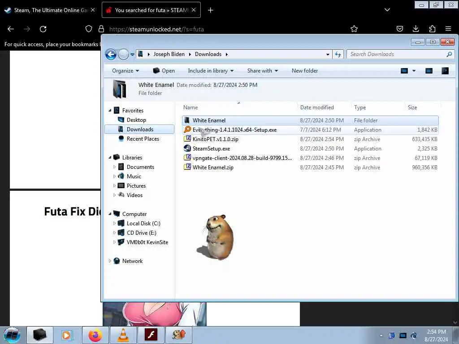Open a new browser tab
Image resolution: width=459 pixels, height=344 pixels.
click(211, 10)
